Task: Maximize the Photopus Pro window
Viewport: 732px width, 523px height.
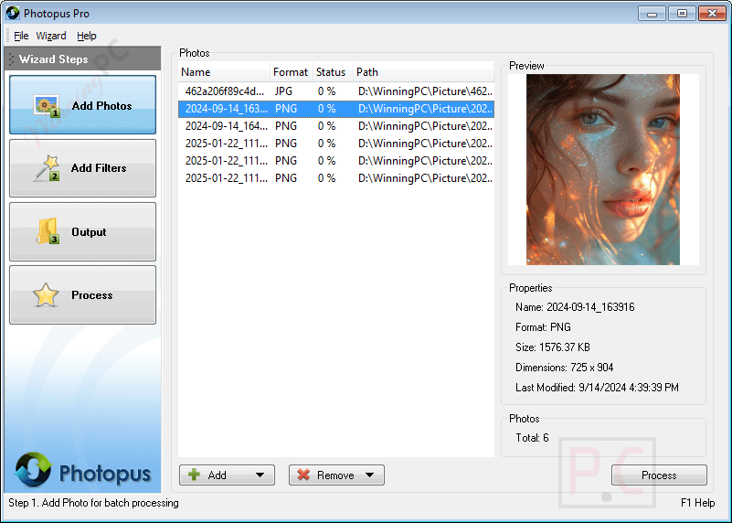Action: [x=682, y=13]
